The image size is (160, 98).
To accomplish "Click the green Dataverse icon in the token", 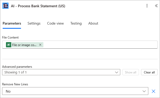I will [9, 45].
